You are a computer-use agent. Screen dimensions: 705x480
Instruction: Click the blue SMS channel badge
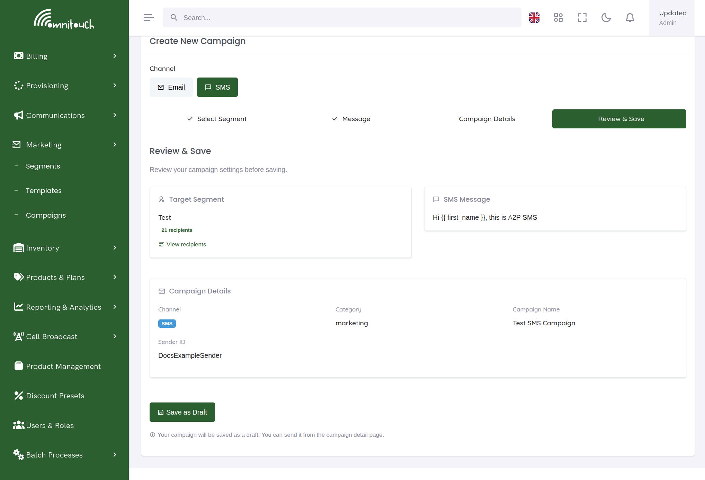click(167, 324)
